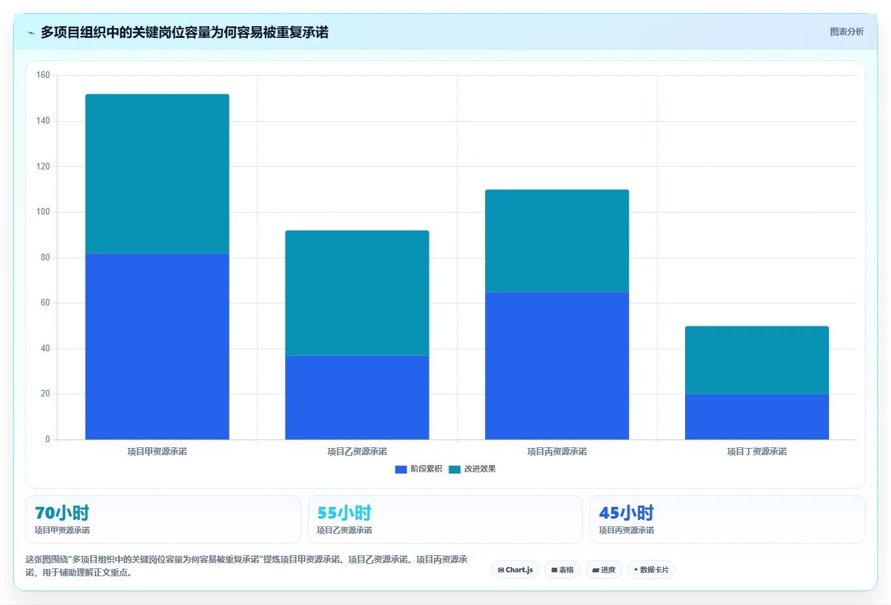Toggle the 阶段累积 legend item
The height and width of the screenshot is (605, 891).
pos(419,469)
